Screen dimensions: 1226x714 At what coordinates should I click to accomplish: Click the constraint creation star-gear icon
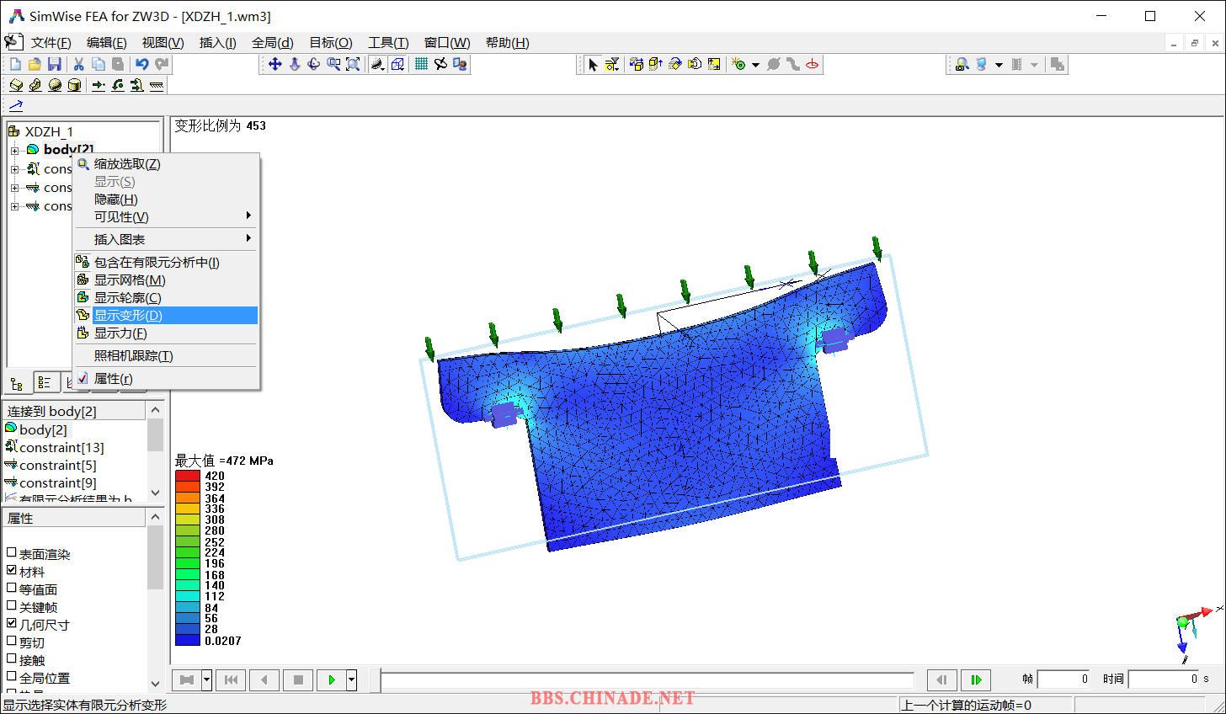(x=738, y=64)
